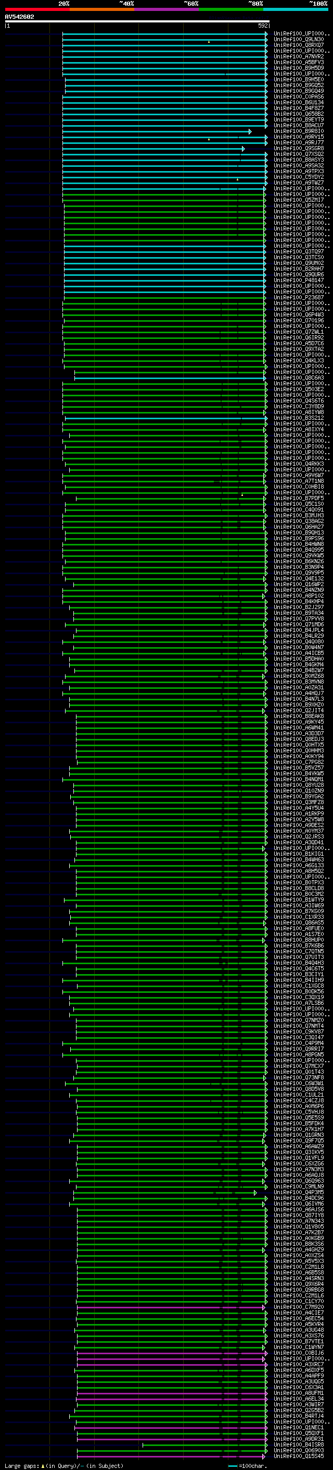Select the UniRef100_B2RAH7 label
Screen dimensions: 333x1470
299,270
